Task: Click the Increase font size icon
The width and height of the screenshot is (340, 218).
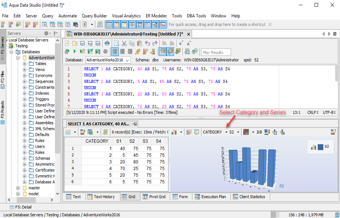Action: (x=189, y=43)
